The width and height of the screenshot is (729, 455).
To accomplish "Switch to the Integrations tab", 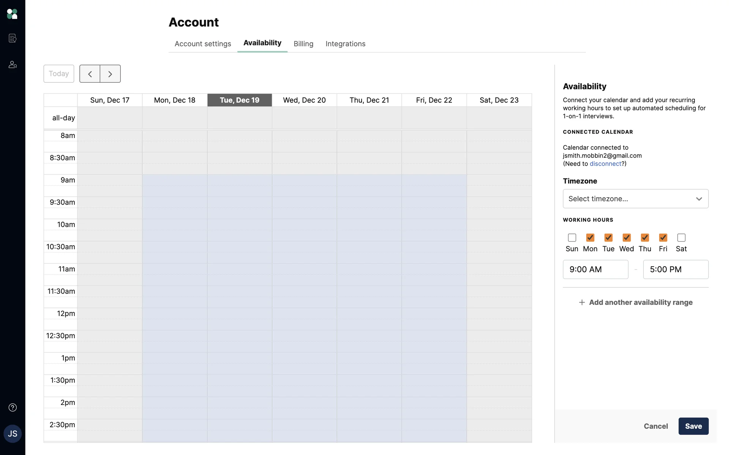I will (345, 44).
